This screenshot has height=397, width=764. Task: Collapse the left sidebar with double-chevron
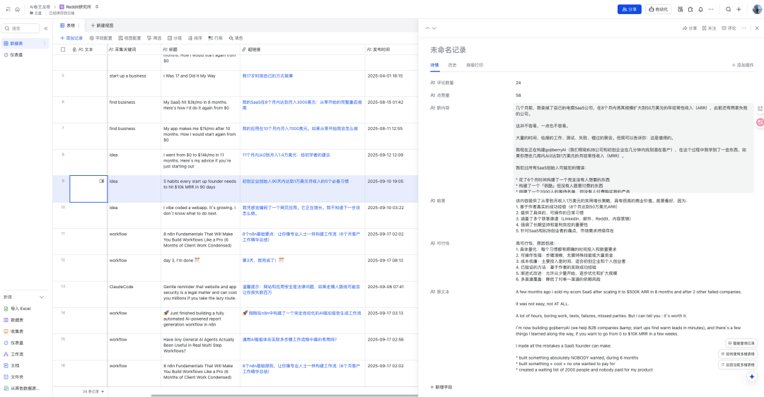coord(46,28)
